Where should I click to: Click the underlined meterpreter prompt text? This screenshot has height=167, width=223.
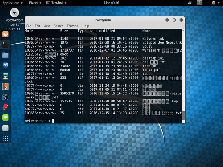[36, 121]
